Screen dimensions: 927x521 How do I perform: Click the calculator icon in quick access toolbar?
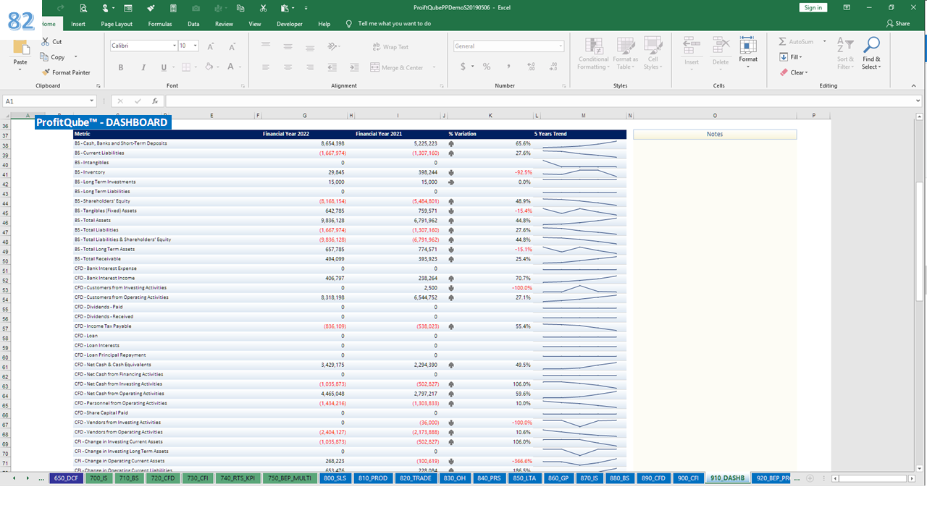[x=173, y=8]
